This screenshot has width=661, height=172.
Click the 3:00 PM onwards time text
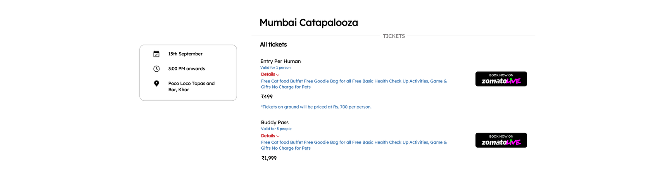pyautogui.click(x=186, y=69)
